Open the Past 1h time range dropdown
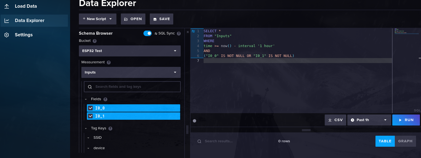The image size is (421, 158). [369, 120]
